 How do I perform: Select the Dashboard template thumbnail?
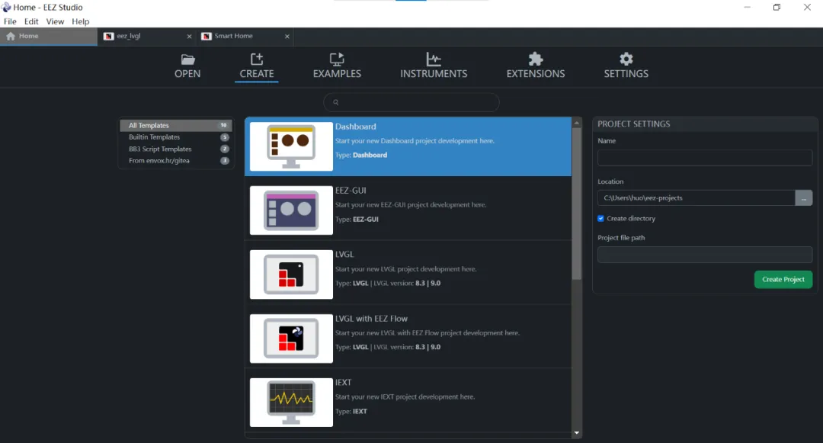pyautogui.click(x=291, y=146)
